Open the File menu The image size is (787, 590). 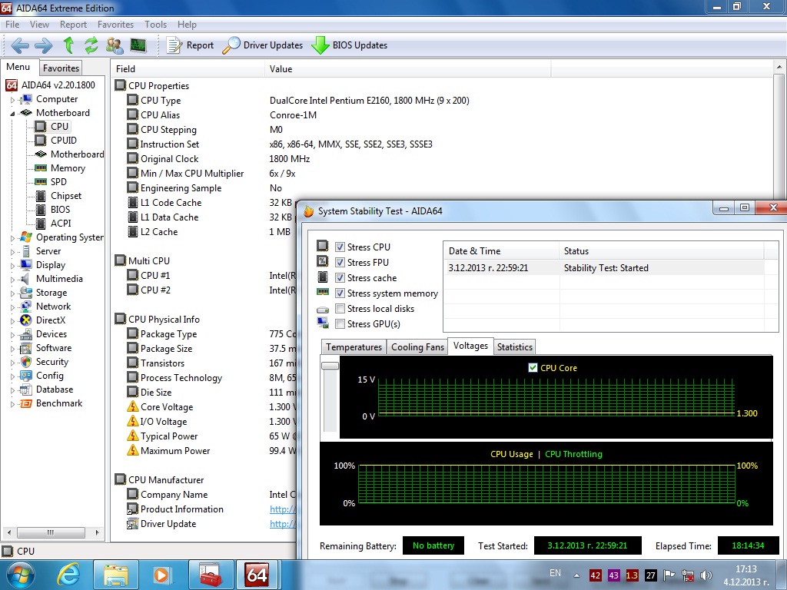coord(12,24)
